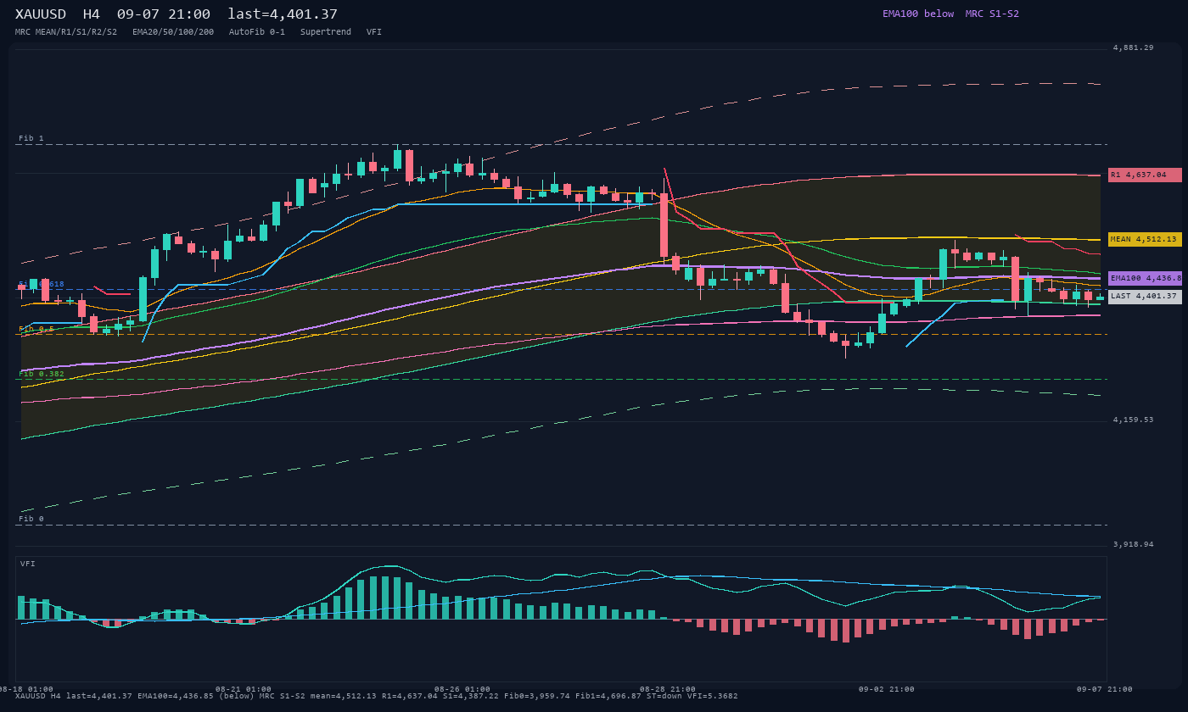Click the 09-02 21:00 time axis label
Screen dimensions: 1188x712
(x=887, y=689)
